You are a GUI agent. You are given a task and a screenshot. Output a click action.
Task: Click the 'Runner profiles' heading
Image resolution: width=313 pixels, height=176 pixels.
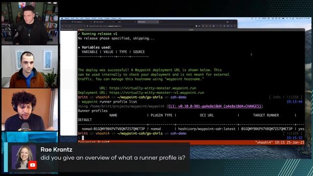[92, 111]
